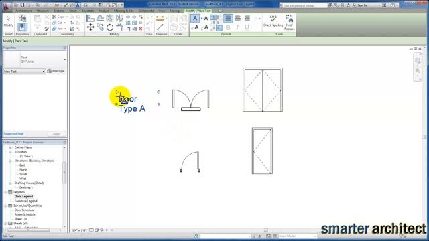This screenshot has height=241, width=429.
Task: Collapse the Drafting Views (Detail) node
Action: 10,183
